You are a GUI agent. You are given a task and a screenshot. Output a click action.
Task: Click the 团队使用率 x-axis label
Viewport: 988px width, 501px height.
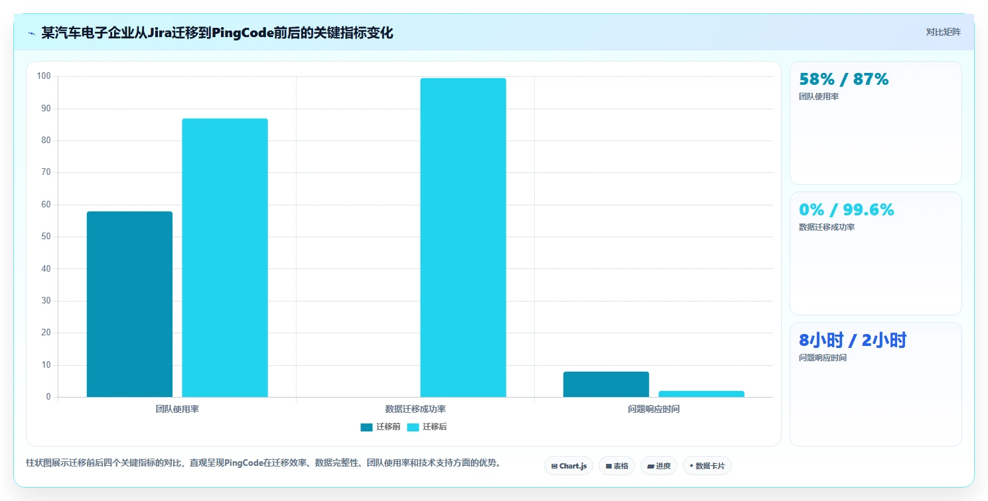(x=177, y=409)
